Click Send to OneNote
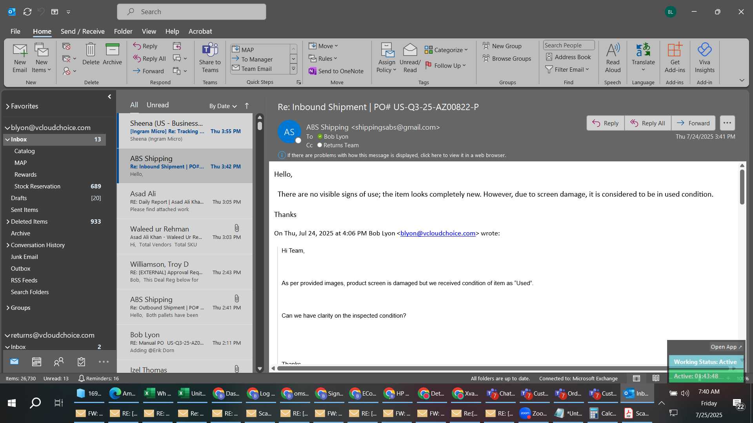 pyautogui.click(x=336, y=71)
